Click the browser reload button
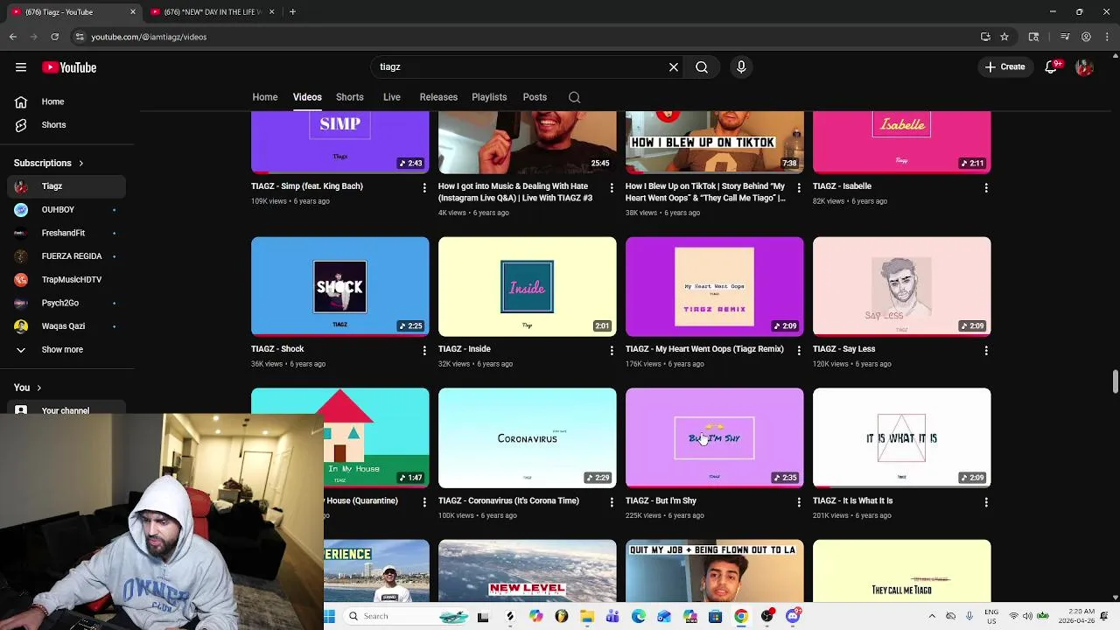Screen dimensions: 1120x630 [54, 37]
